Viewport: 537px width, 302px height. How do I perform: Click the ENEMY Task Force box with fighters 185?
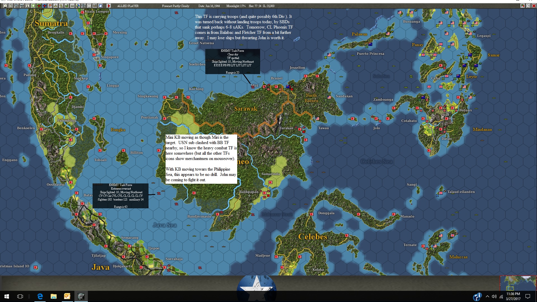(121, 196)
